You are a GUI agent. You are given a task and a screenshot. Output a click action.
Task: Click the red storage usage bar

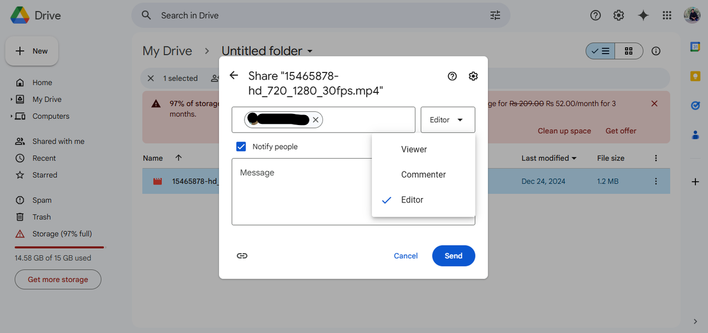59,247
